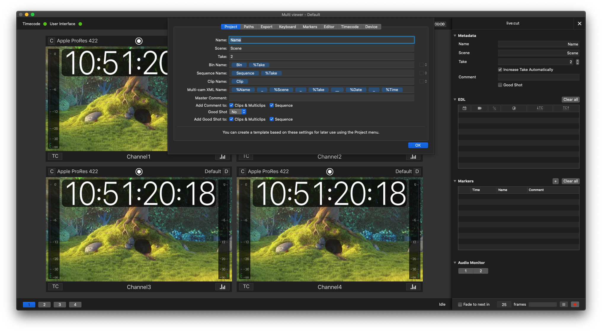
Task: Click Clear all in Markers section
Action: coord(571,181)
